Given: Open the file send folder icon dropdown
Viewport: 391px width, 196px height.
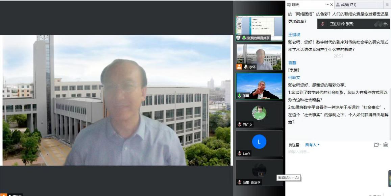Looking at the screenshot, I should (377, 145).
